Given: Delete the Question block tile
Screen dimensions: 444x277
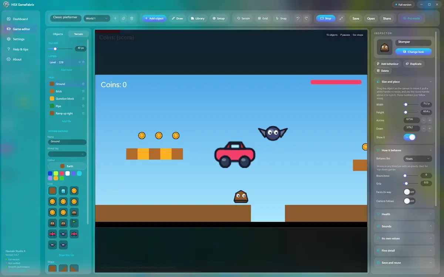Looking at the screenshot, I should click(x=83, y=99).
